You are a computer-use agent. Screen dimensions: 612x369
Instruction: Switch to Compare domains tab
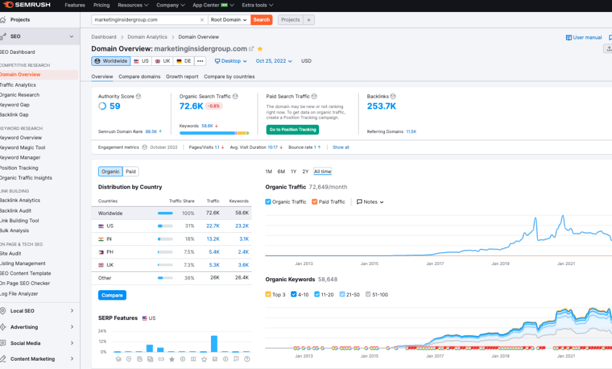139,76
